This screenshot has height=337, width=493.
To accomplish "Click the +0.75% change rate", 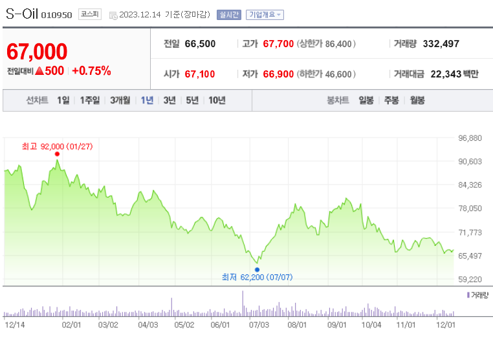I will tap(91, 71).
